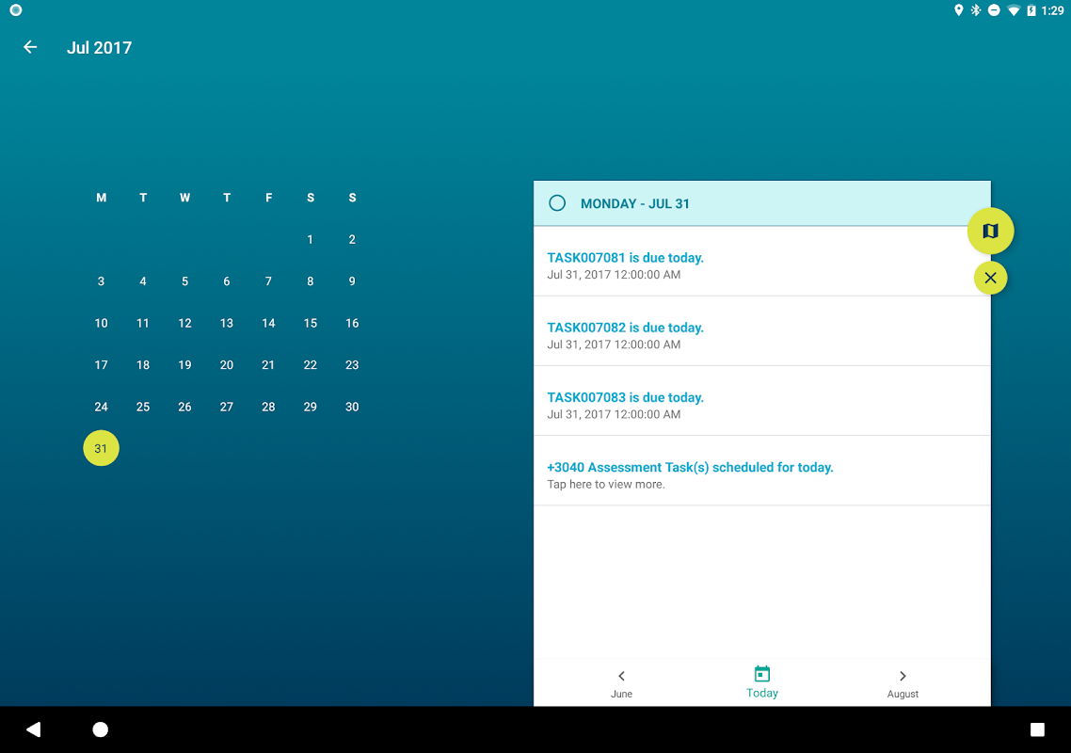
Task: Select July 2 on the calendar
Action: (352, 239)
